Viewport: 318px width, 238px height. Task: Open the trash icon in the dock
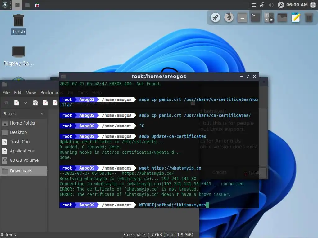pyautogui.click(x=309, y=18)
